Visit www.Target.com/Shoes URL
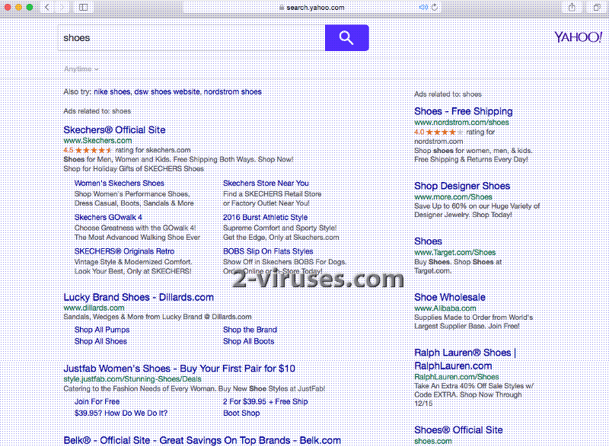The image size is (609, 447). pos(454,252)
